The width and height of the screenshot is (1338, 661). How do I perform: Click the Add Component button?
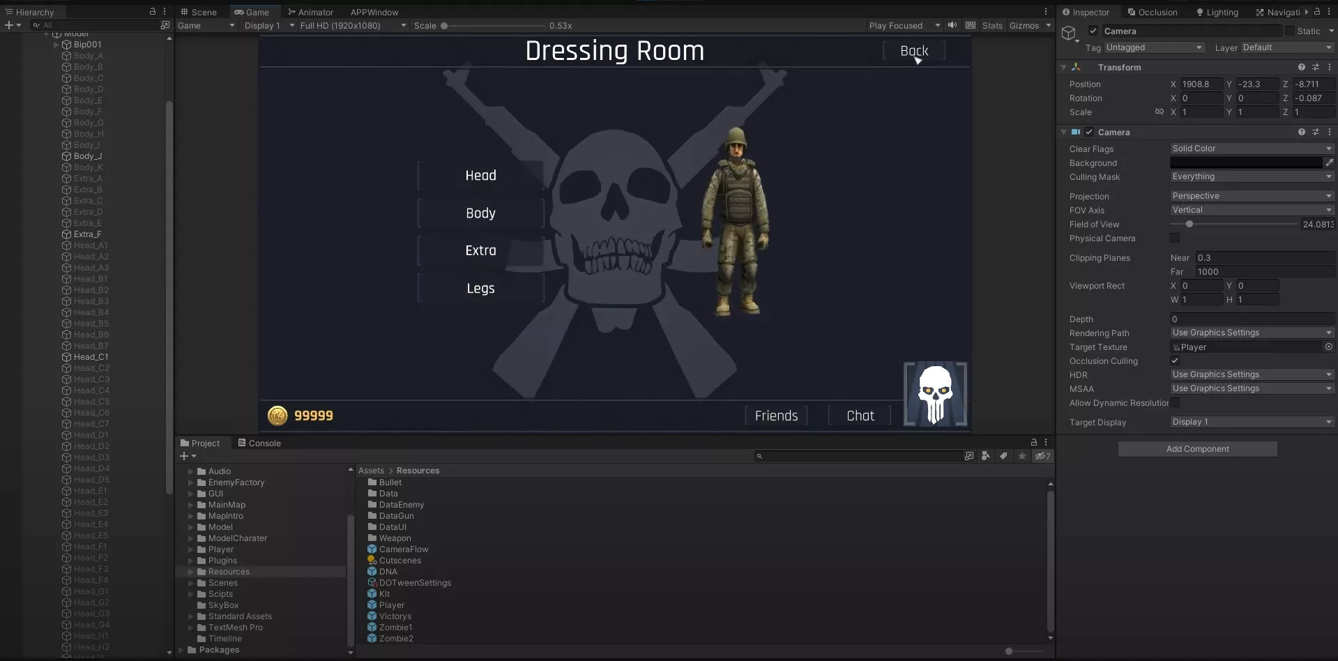coord(1197,449)
